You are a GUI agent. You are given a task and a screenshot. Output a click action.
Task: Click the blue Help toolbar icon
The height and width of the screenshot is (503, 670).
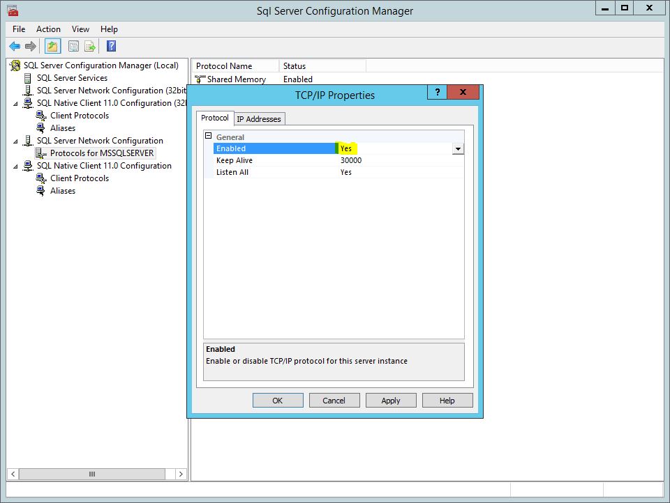[111, 46]
